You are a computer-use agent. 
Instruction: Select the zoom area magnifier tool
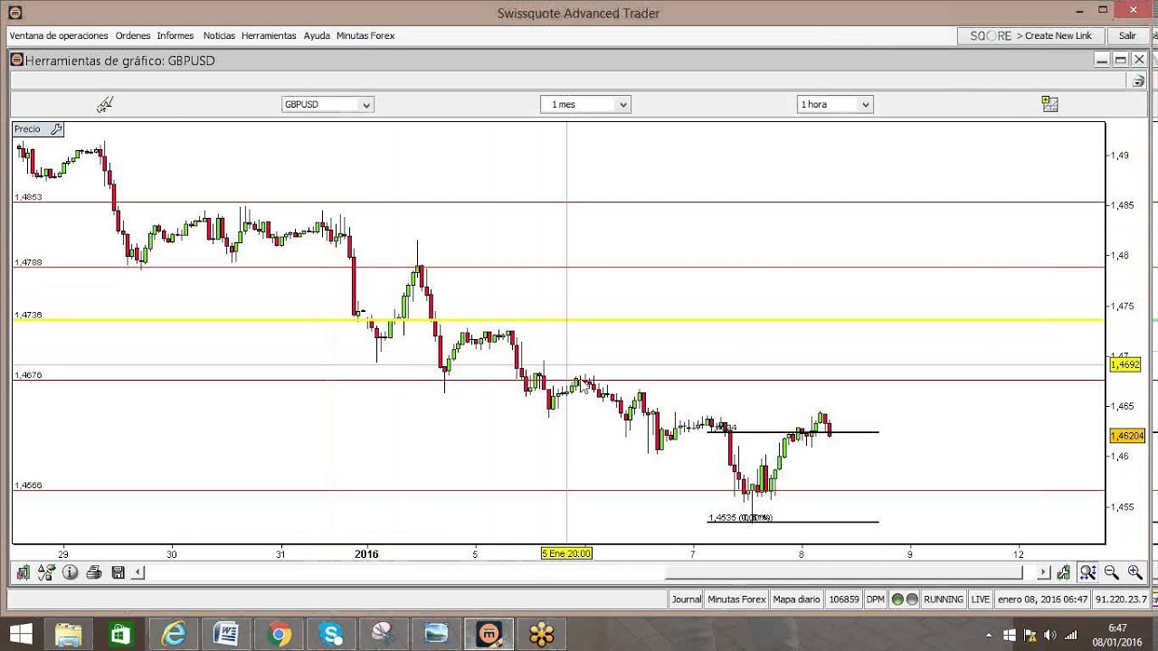(x=1087, y=572)
